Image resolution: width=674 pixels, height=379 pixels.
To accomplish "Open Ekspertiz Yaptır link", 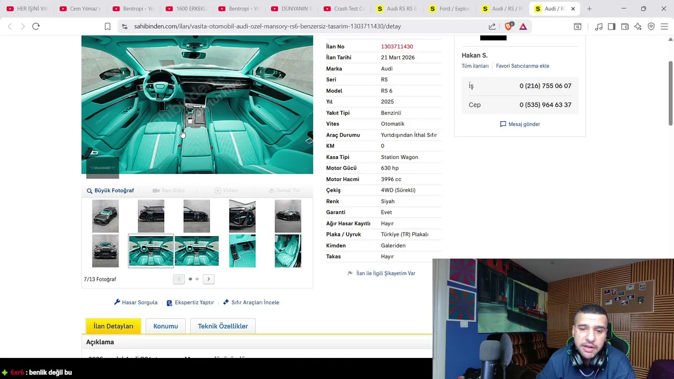I will pos(190,303).
